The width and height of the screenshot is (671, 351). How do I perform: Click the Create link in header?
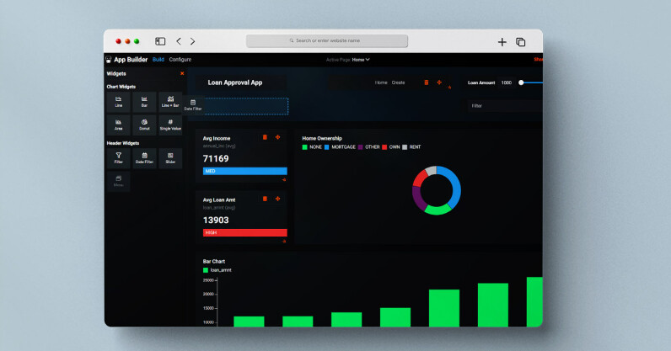[x=399, y=82]
